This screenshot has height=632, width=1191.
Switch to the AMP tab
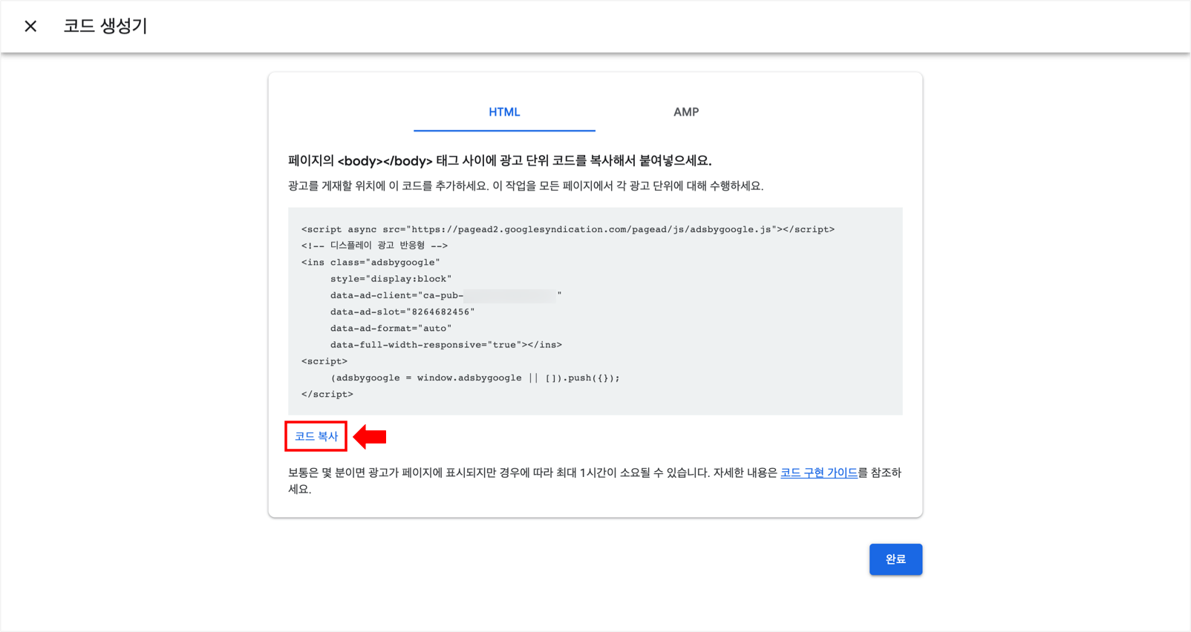(x=686, y=112)
